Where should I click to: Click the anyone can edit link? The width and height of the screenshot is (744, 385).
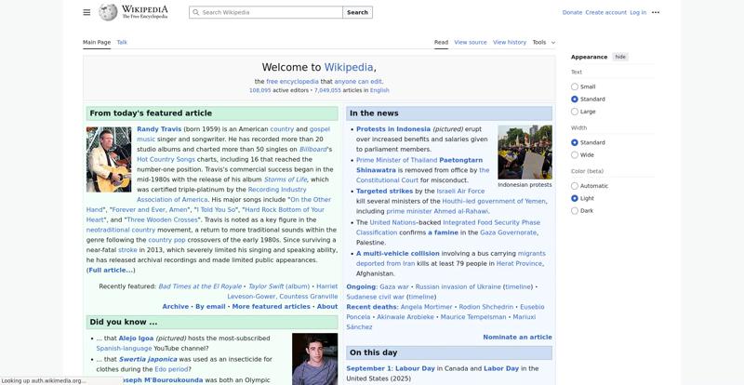[358, 82]
